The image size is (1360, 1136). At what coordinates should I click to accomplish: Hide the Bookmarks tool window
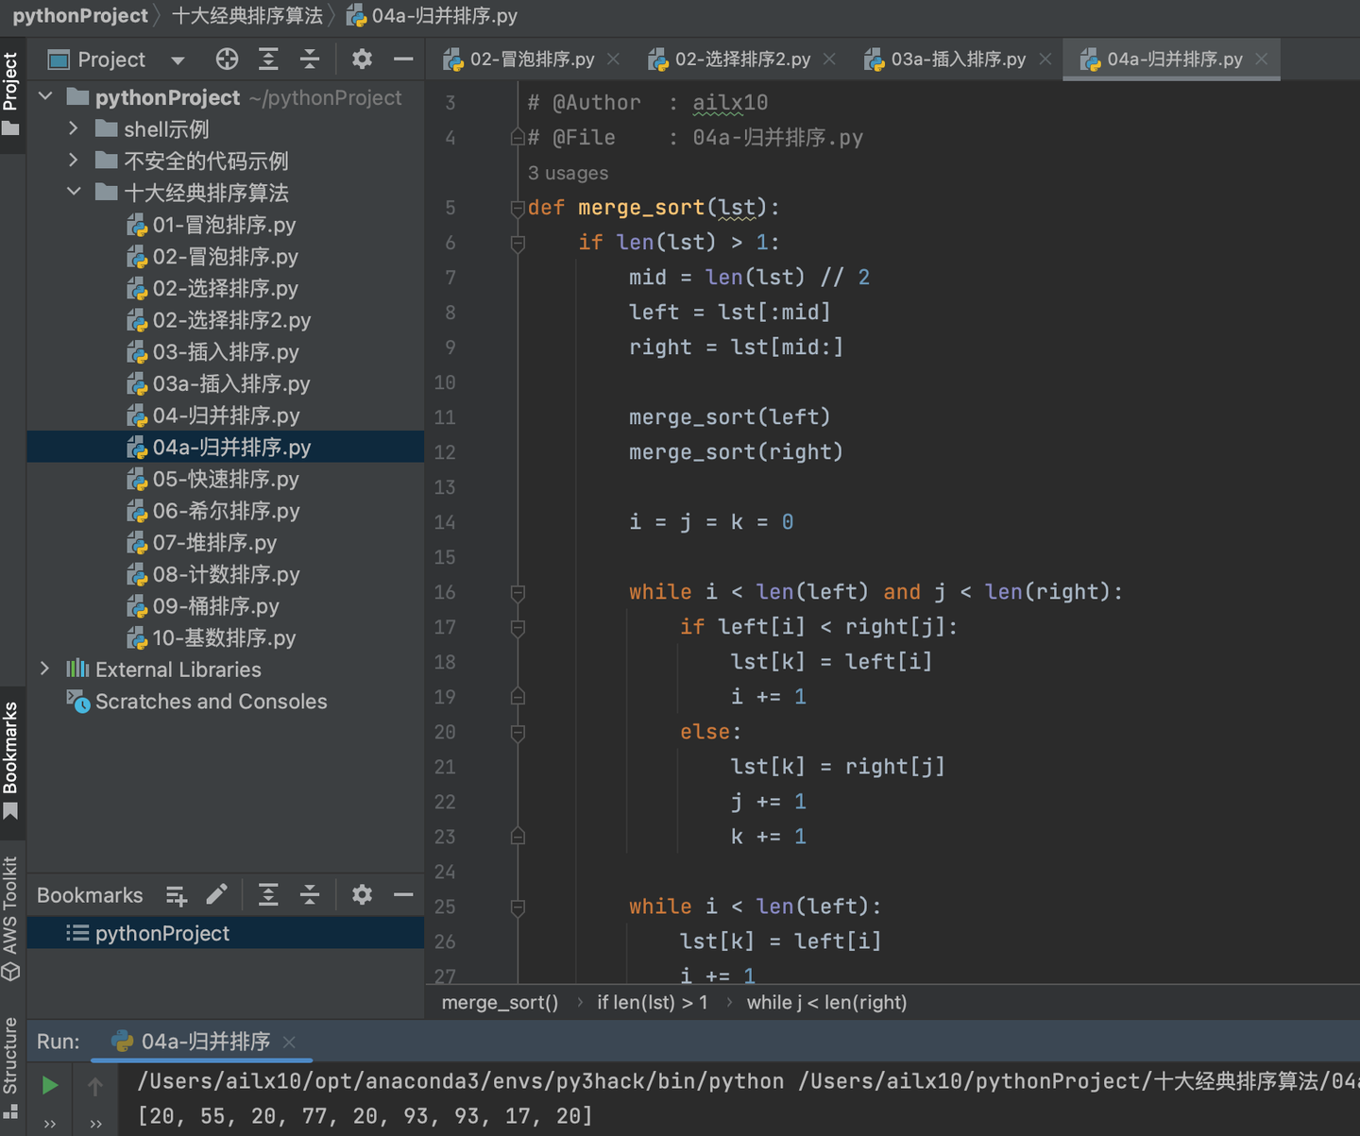[x=403, y=894]
